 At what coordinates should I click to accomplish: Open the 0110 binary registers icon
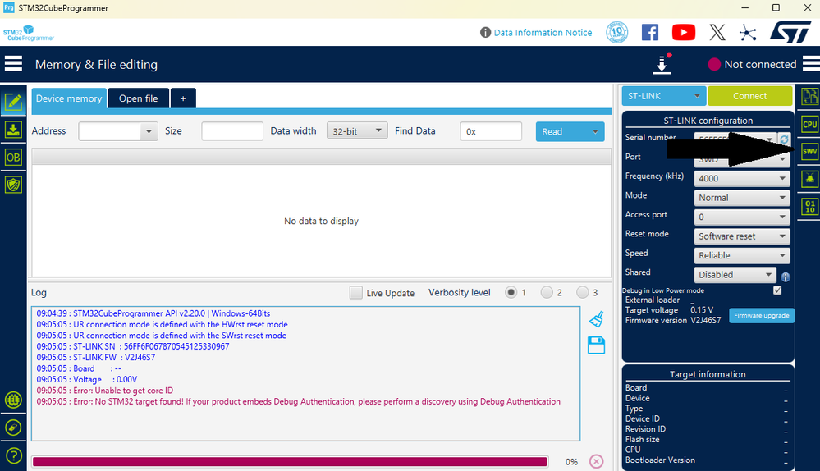coord(809,206)
